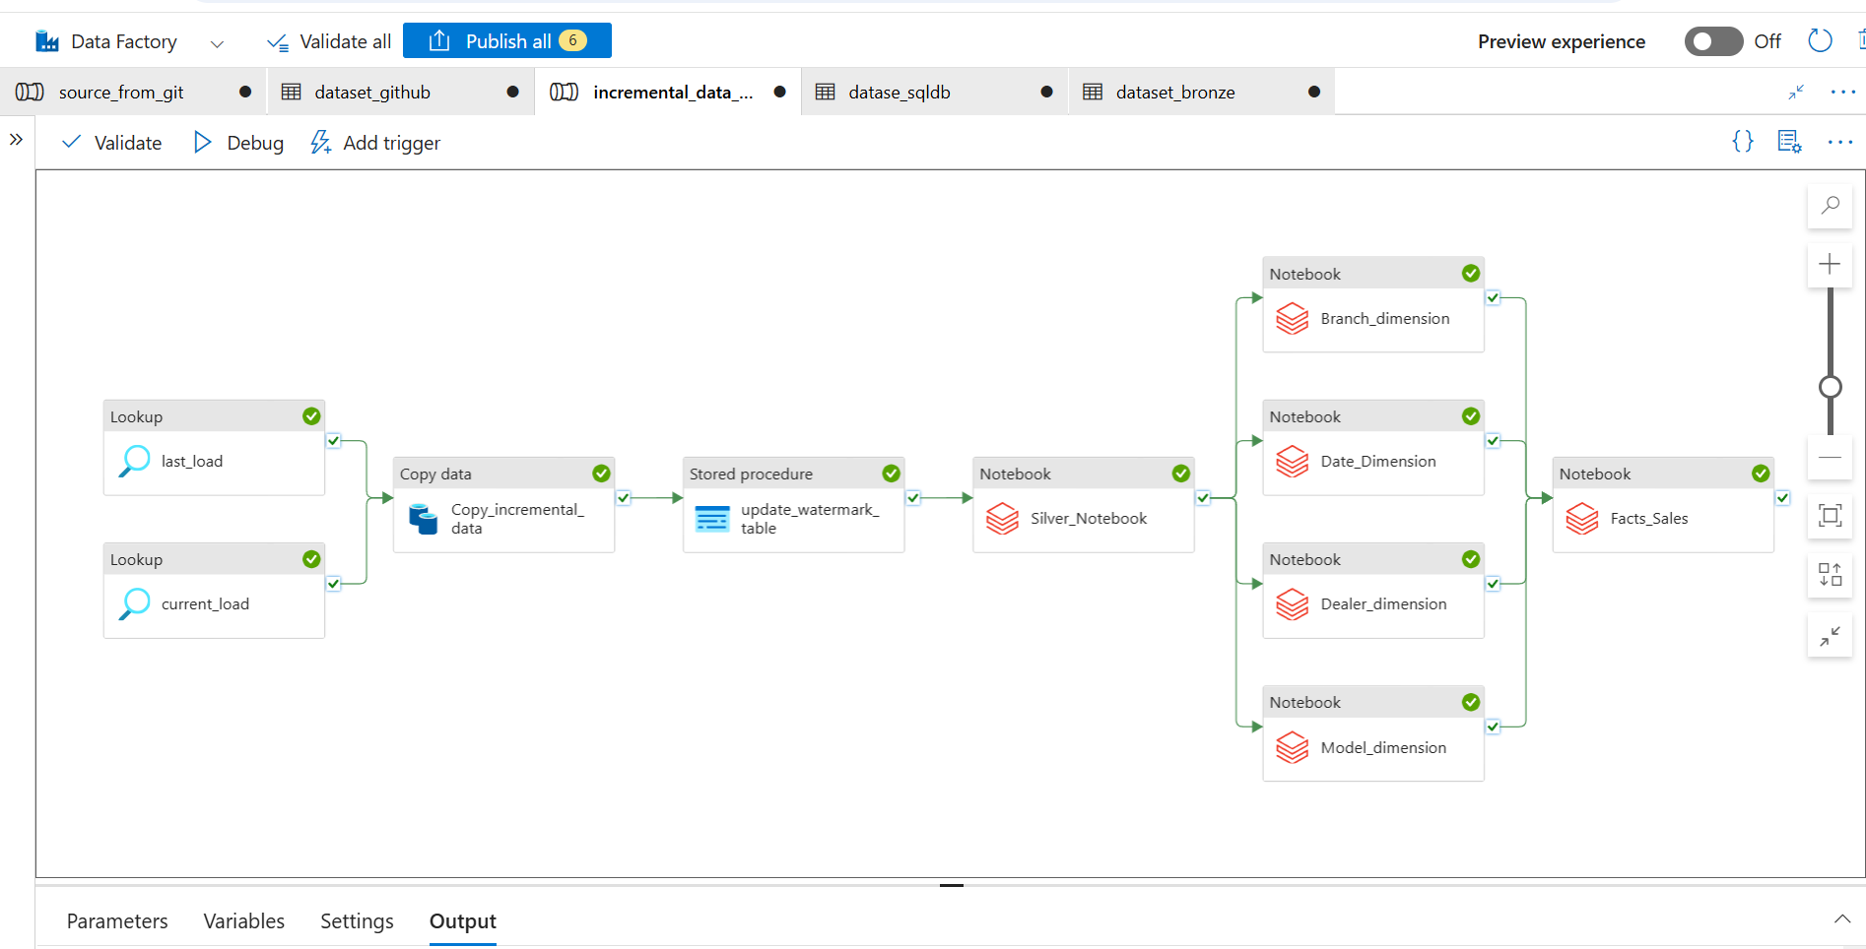Click the success checkbox output of current_load
This screenshot has width=1866, height=949.
[333, 584]
